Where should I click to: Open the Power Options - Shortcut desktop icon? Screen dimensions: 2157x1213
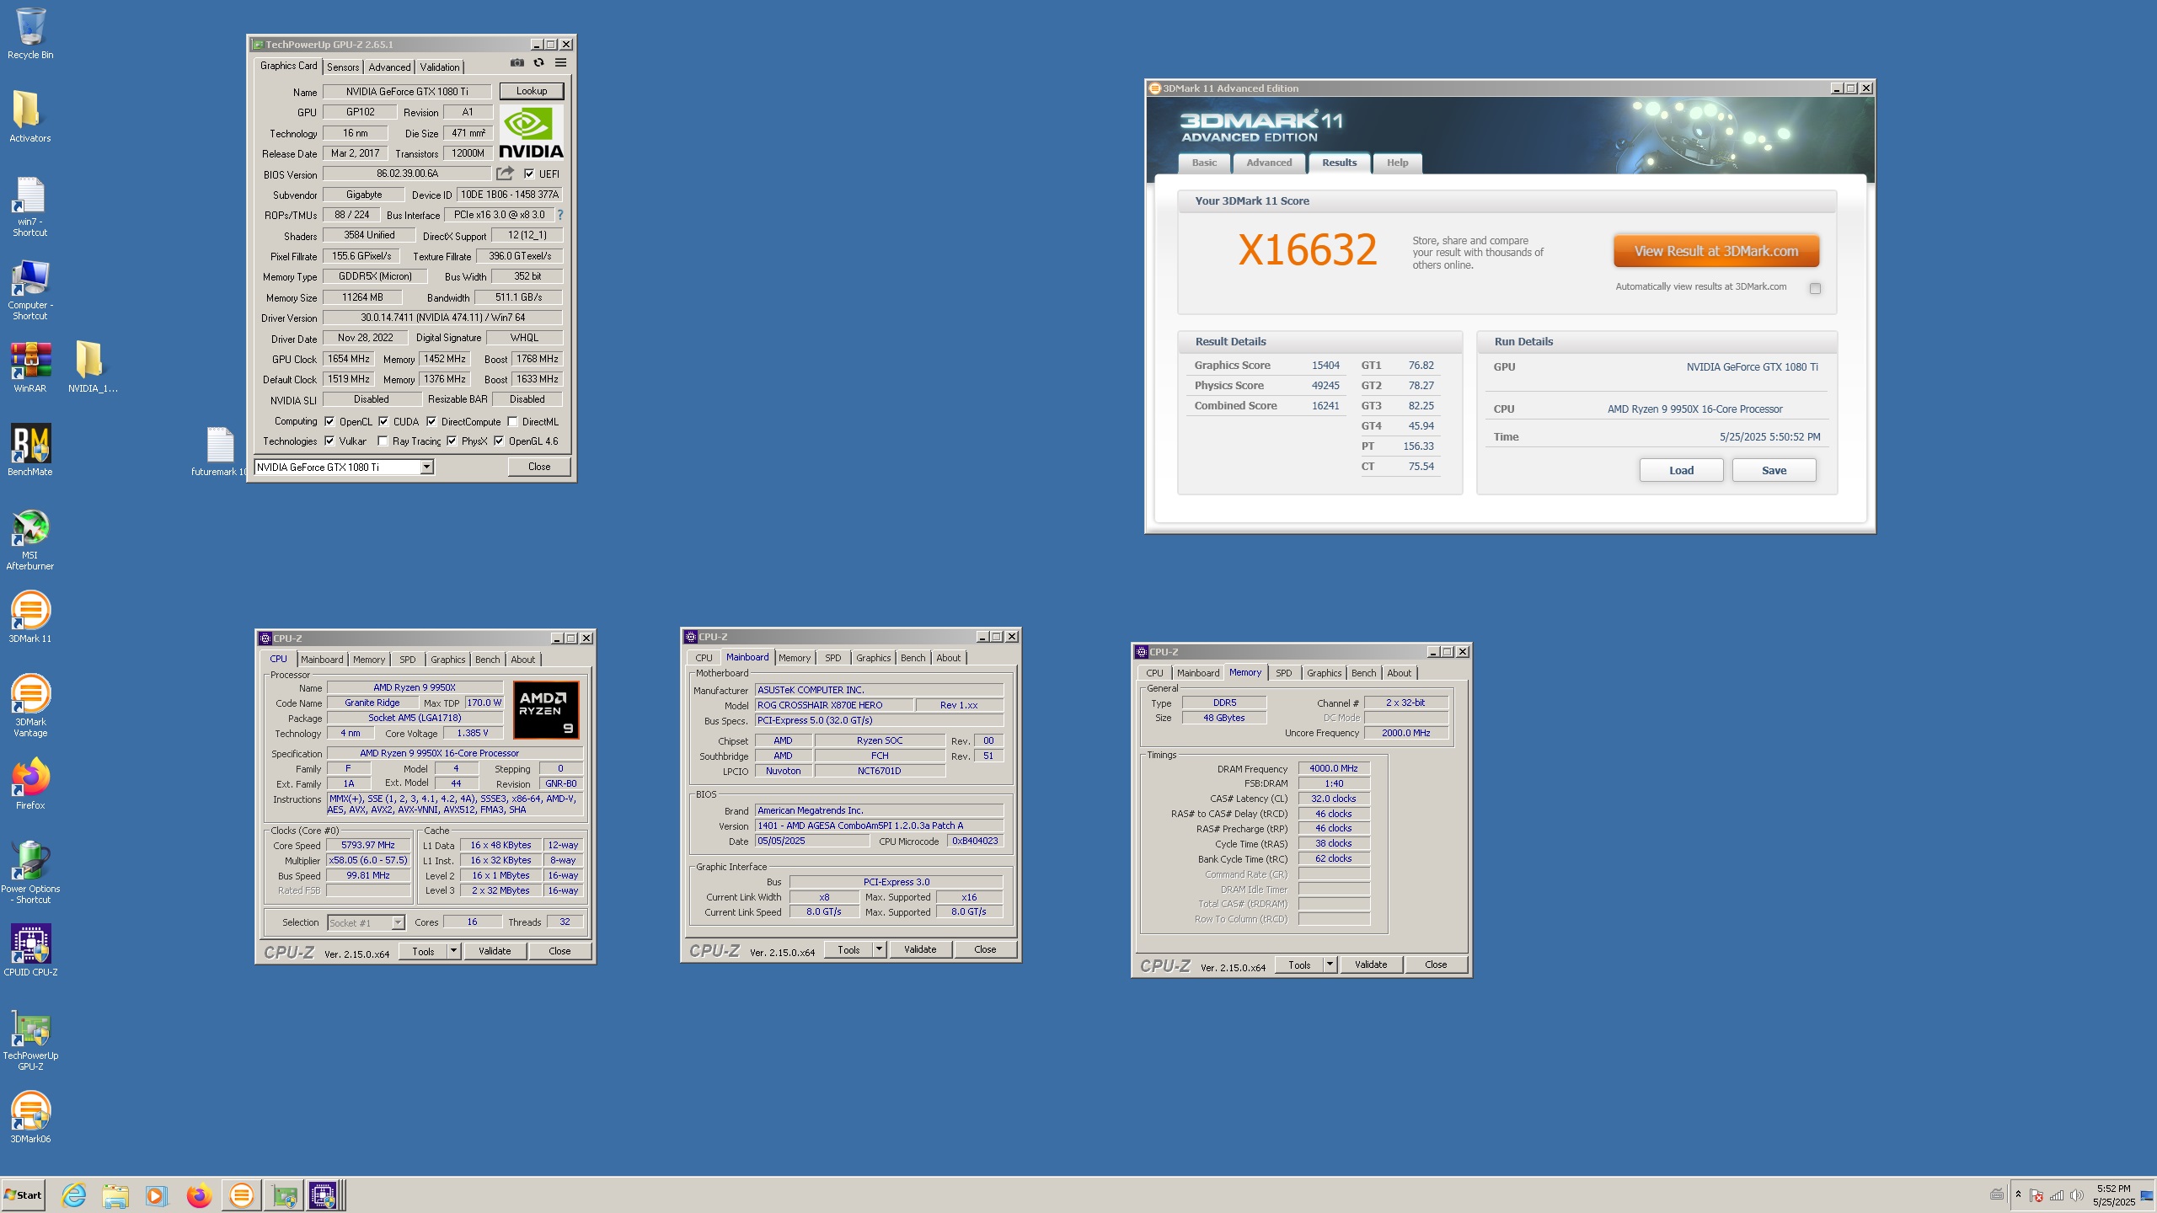(x=30, y=873)
